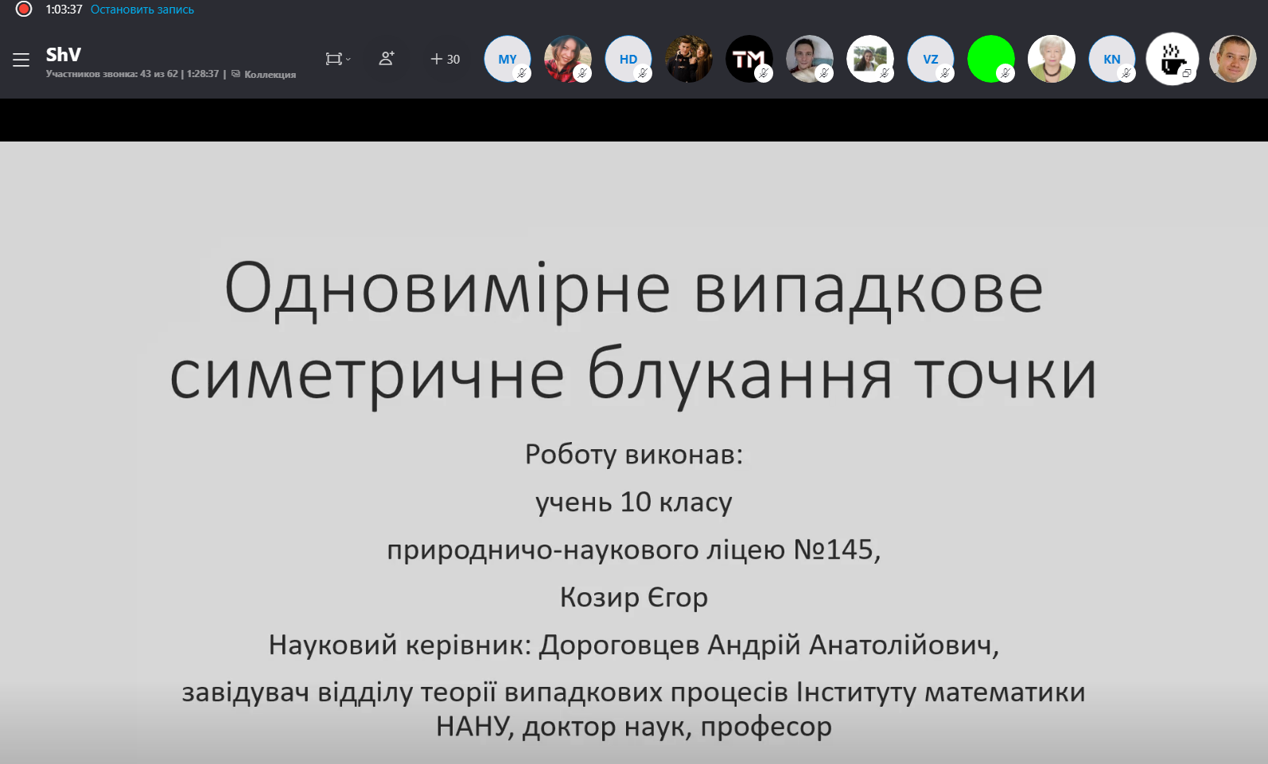Click the add participant icon
Screen dimensions: 1268x764
[x=387, y=59]
